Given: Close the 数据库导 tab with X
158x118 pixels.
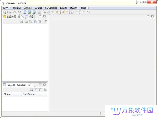Looking at the screenshot, I should (x=19, y=17).
